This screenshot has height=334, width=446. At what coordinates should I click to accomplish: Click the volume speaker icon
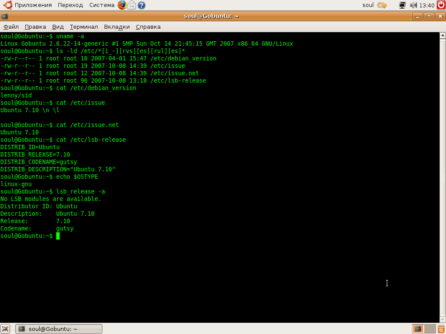413,5
